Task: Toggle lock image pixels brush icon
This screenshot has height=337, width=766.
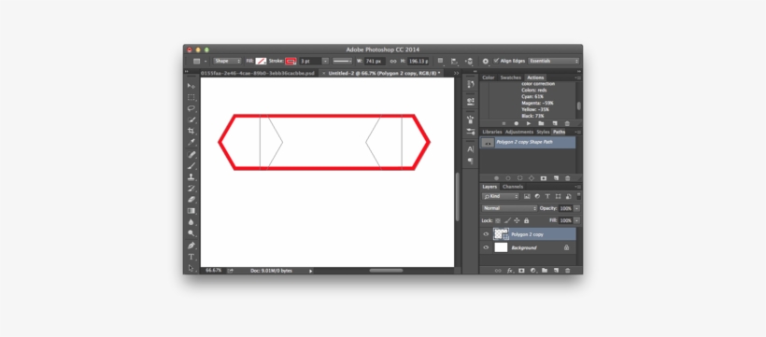Action: (507, 220)
